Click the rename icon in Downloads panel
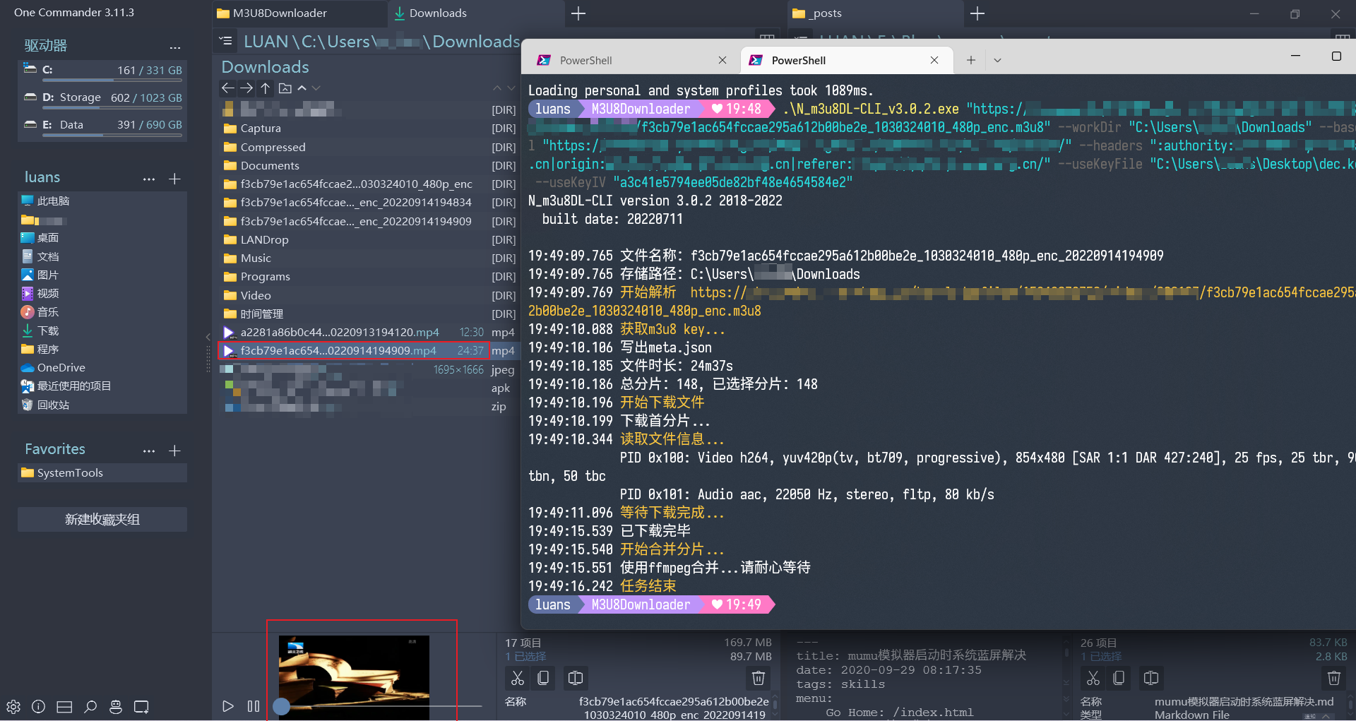1356x721 pixels. 576,678
